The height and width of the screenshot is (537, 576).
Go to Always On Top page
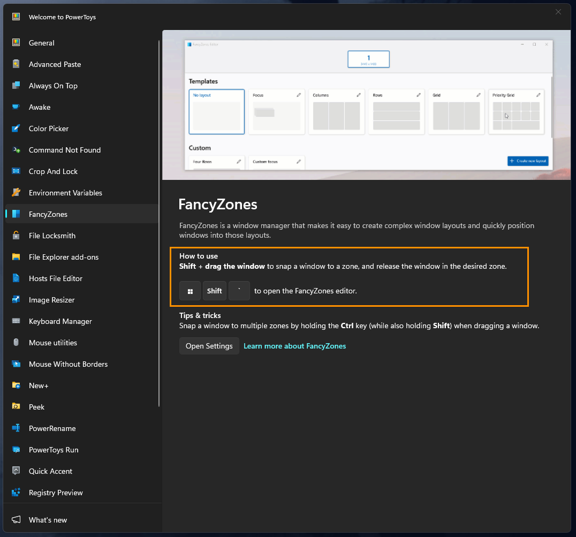(81, 86)
